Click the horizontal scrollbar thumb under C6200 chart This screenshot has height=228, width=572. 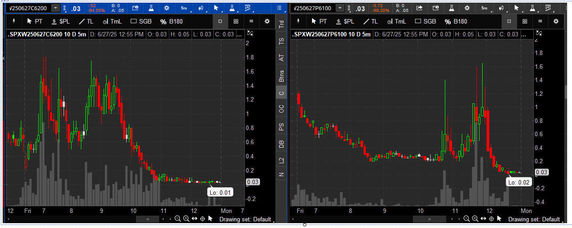tap(147, 219)
